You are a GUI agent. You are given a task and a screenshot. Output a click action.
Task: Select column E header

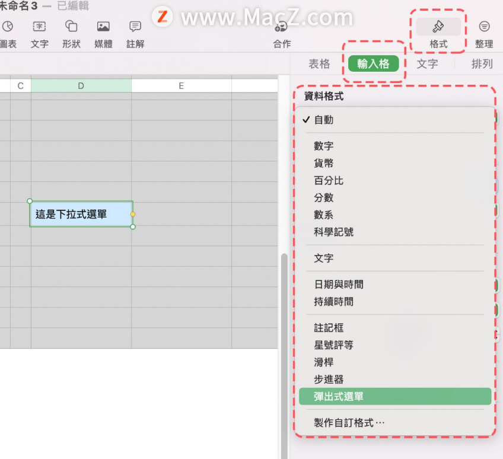[182, 85]
